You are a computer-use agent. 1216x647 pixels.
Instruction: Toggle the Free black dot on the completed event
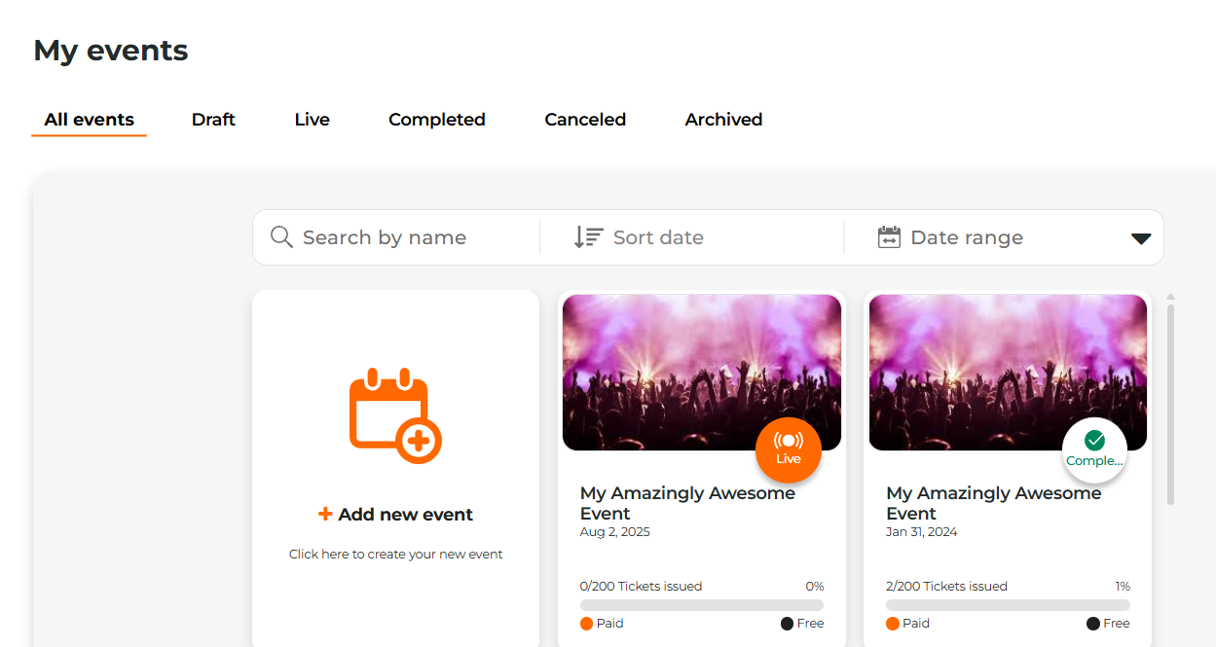1091,623
